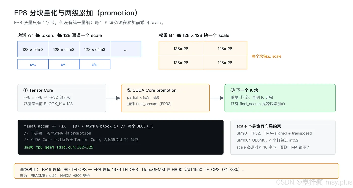Click the line "重复 ① ②，直到 K 走完"
The height and width of the screenshot is (188, 353).
[252, 97]
